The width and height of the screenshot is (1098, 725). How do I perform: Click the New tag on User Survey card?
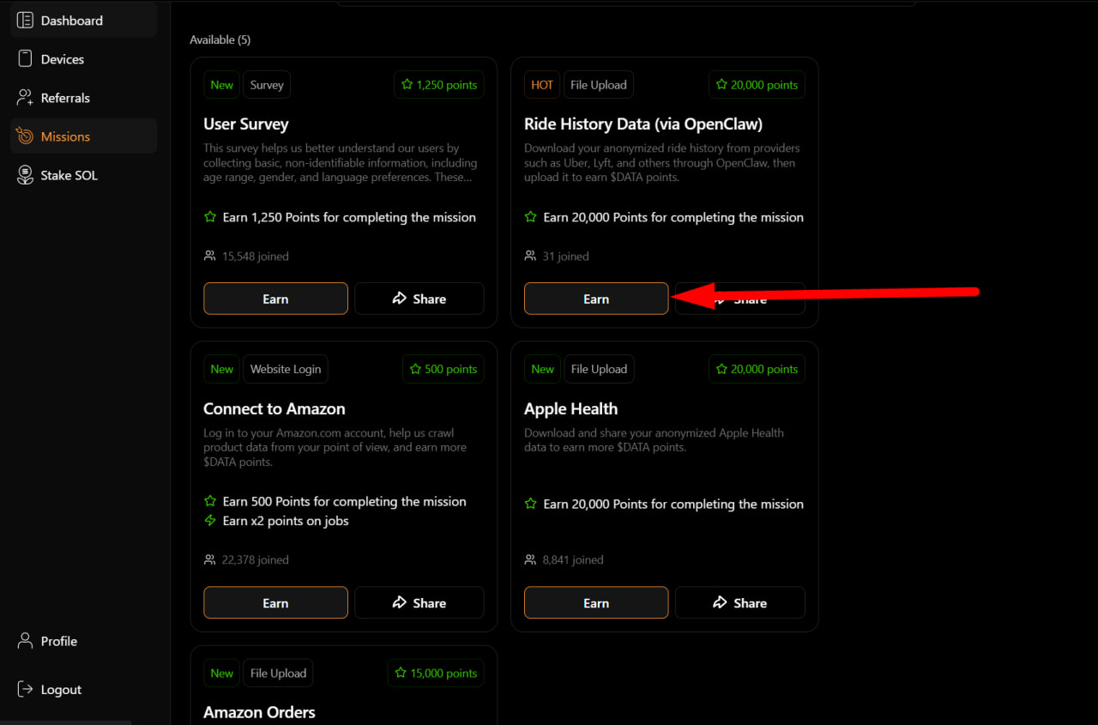tap(222, 85)
